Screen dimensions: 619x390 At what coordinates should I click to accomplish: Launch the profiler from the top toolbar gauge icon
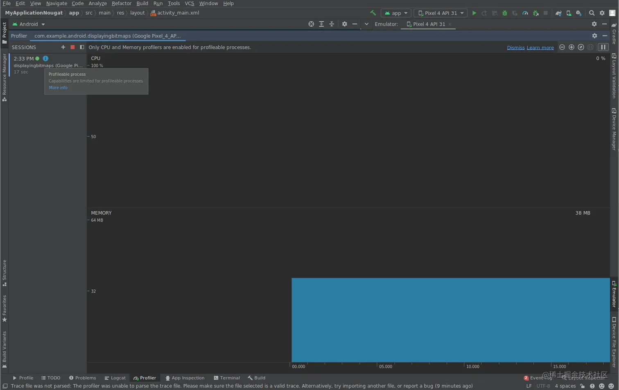click(x=525, y=13)
